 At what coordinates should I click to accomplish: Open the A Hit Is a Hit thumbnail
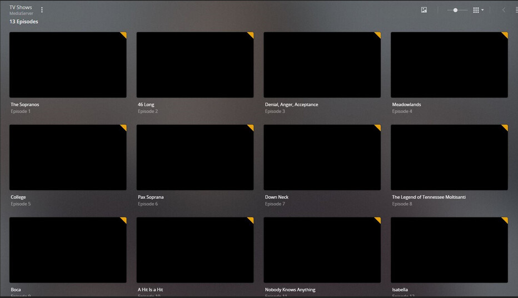pyautogui.click(x=195, y=250)
